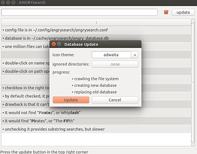Click the vertical scrollbar track handle
The width and height of the screenshot is (197, 154).
(193, 83)
